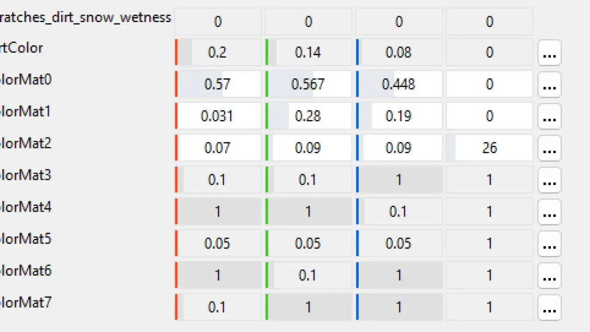Select the green slider field 0.14 of rtColor
This screenshot has height=332, width=590.
[x=308, y=53]
